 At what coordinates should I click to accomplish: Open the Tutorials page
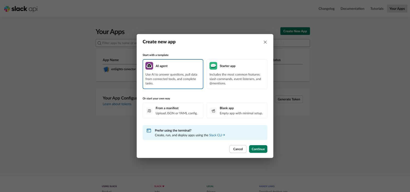tap(377, 9)
